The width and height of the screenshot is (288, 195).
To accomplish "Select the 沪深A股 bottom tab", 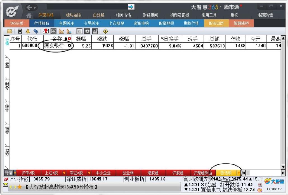I will point(28,173).
